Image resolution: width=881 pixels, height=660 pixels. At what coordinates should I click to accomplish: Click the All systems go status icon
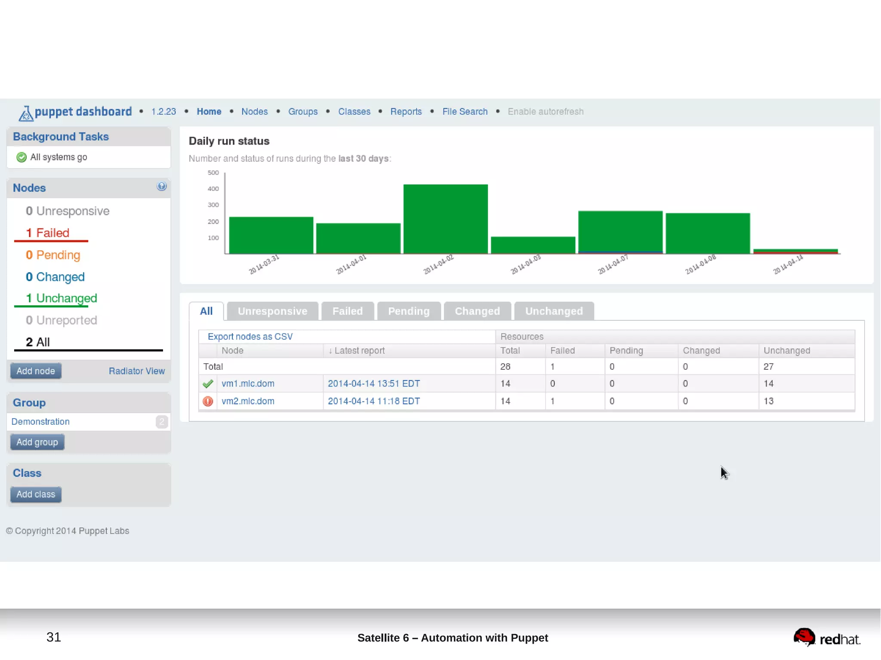coord(22,157)
